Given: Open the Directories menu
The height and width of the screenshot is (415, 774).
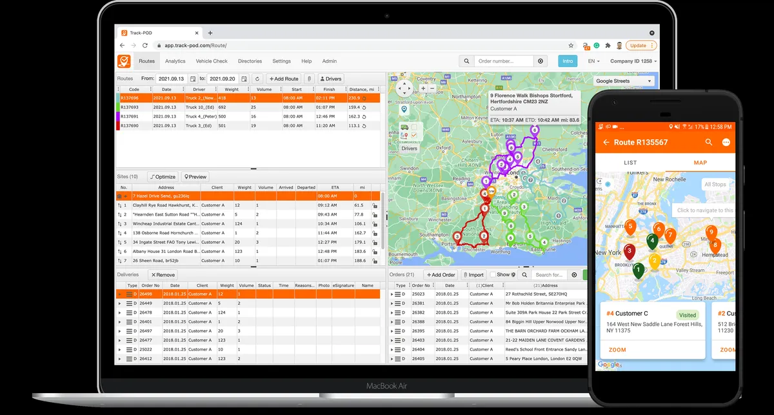Looking at the screenshot, I should pos(250,61).
